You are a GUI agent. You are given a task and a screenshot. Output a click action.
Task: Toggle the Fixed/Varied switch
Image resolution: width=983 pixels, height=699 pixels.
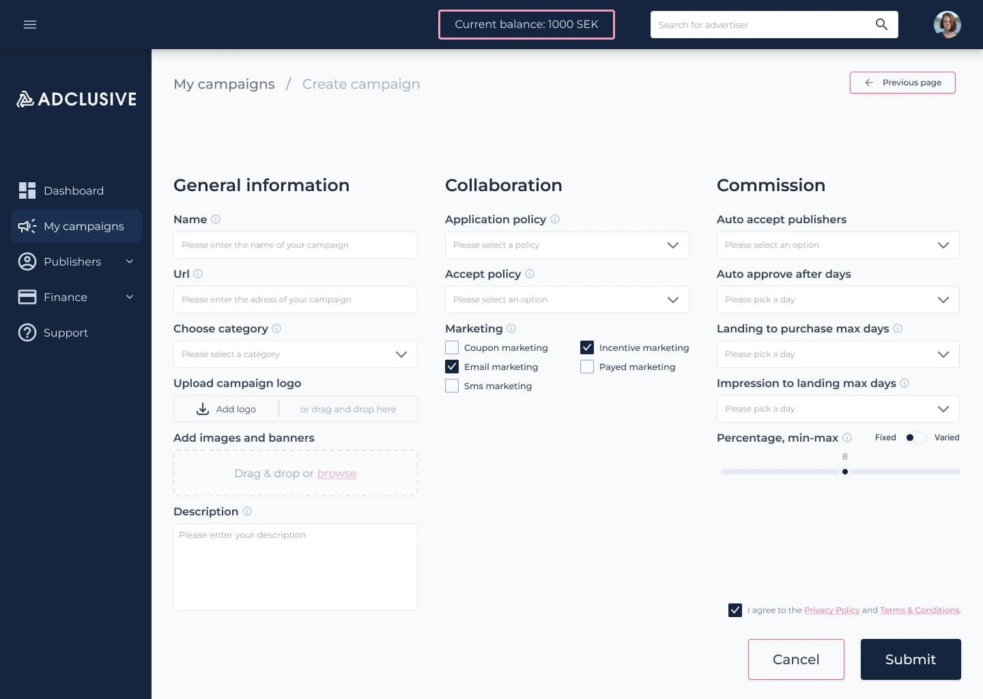pos(915,438)
